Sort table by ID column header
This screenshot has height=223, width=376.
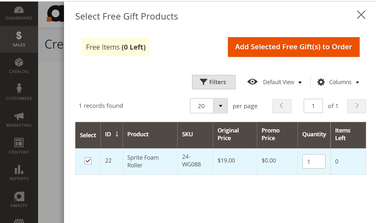[112, 134]
